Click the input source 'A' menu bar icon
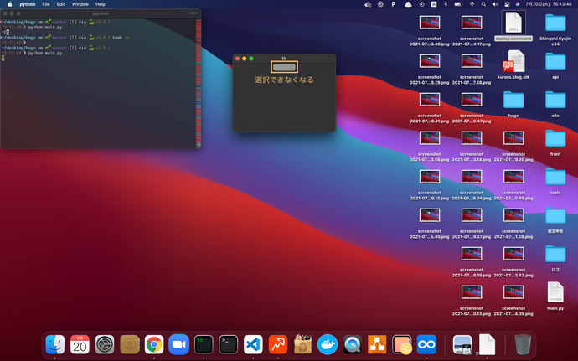Image resolution: width=578 pixels, height=361 pixels. pos(434,4)
